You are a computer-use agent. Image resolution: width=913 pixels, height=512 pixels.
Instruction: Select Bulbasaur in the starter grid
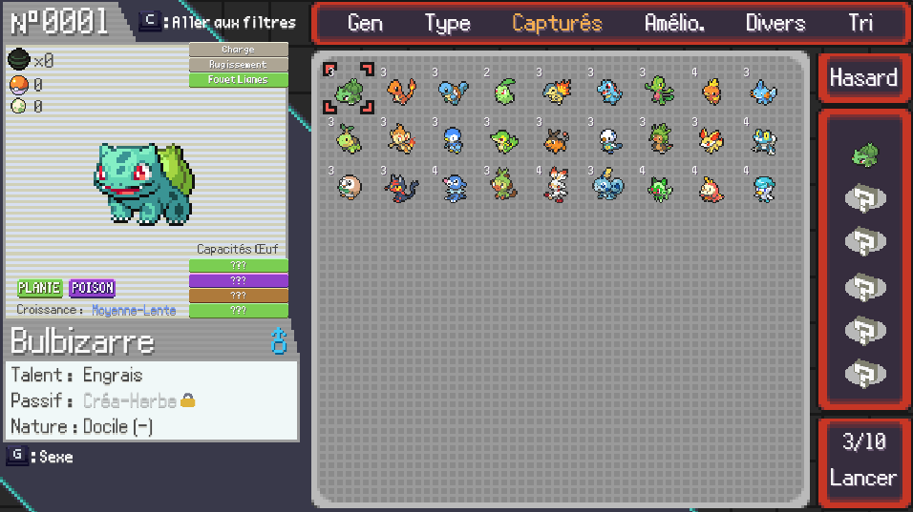point(350,92)
